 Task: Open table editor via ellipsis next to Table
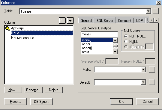coord(156,11)
